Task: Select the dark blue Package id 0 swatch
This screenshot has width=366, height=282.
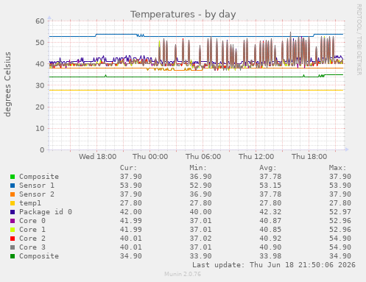Action: pyautogui.click(x=13, y=212)
